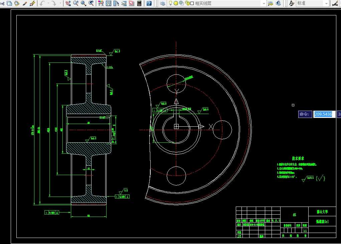
Task: Toggle the layer freeze sun icon
Action: (176, 3)
